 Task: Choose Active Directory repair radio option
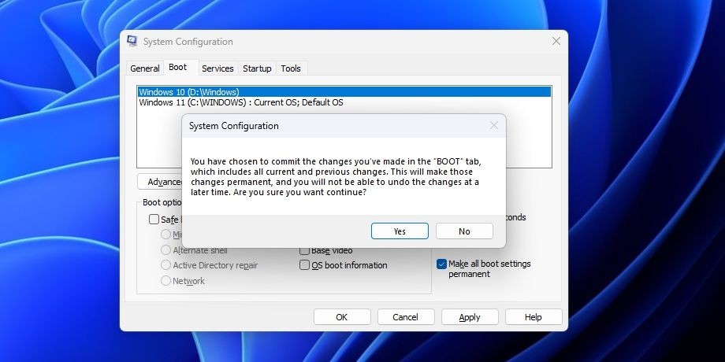point(165,265)
